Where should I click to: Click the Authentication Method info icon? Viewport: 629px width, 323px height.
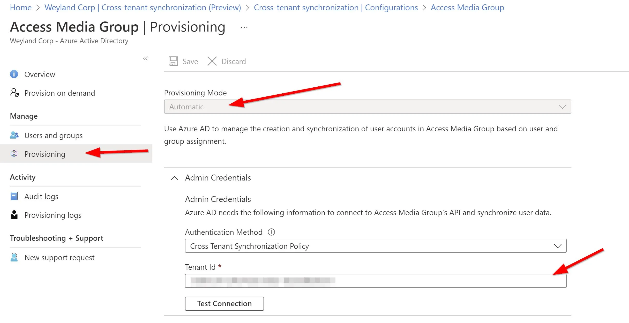pos(271,232)
